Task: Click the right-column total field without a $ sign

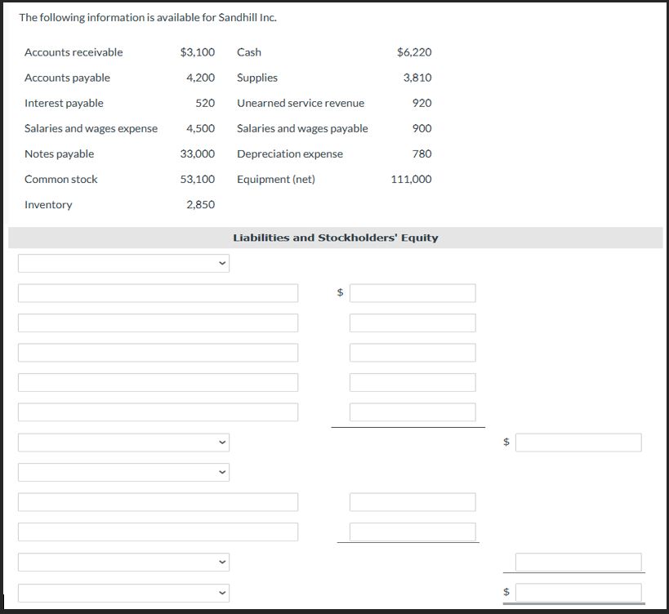Action: [578, 563]
